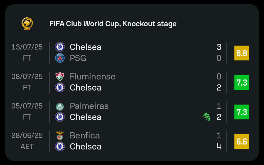Click the green assist boot icon
264x165 pixels.
[x=207, y=117]
